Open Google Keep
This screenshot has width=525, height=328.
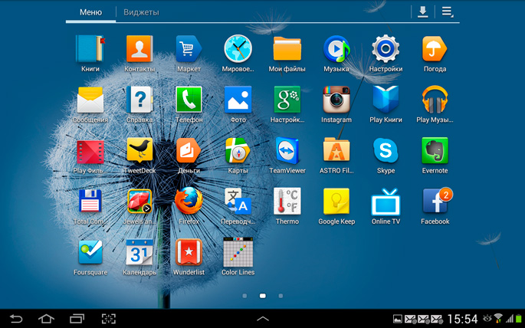[x=336, y=202]
